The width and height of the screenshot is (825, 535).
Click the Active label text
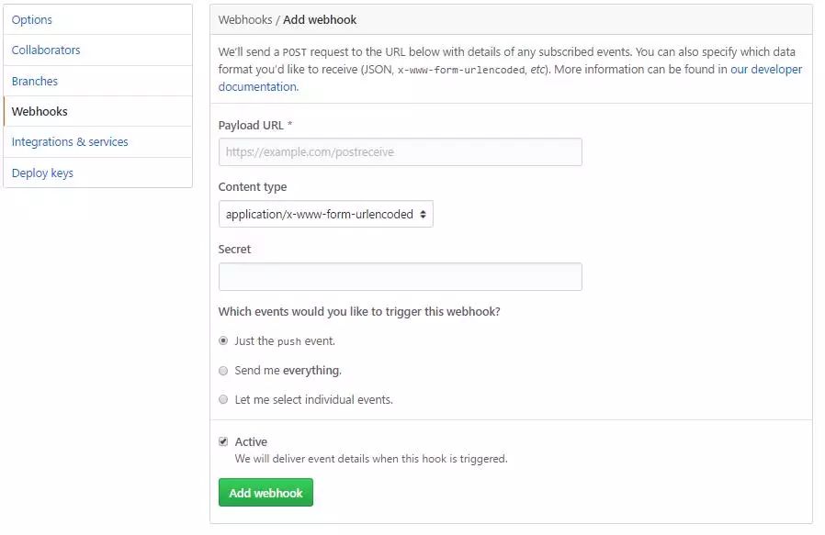coord(251,441)
